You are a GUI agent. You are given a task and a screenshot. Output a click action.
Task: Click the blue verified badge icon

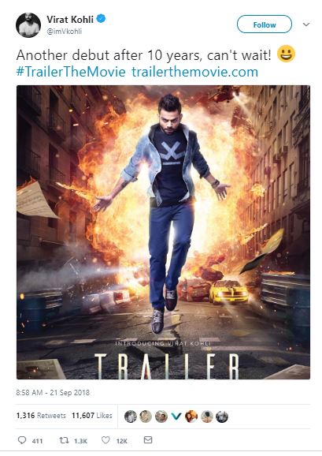101,19
